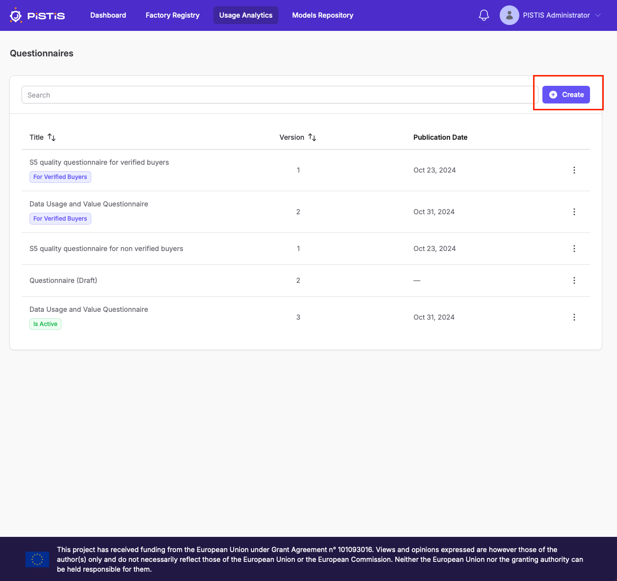Click 'S5 quality questionnaire for verified buyers' title
This screenshot has width=617, height=581.
[99, 162]
